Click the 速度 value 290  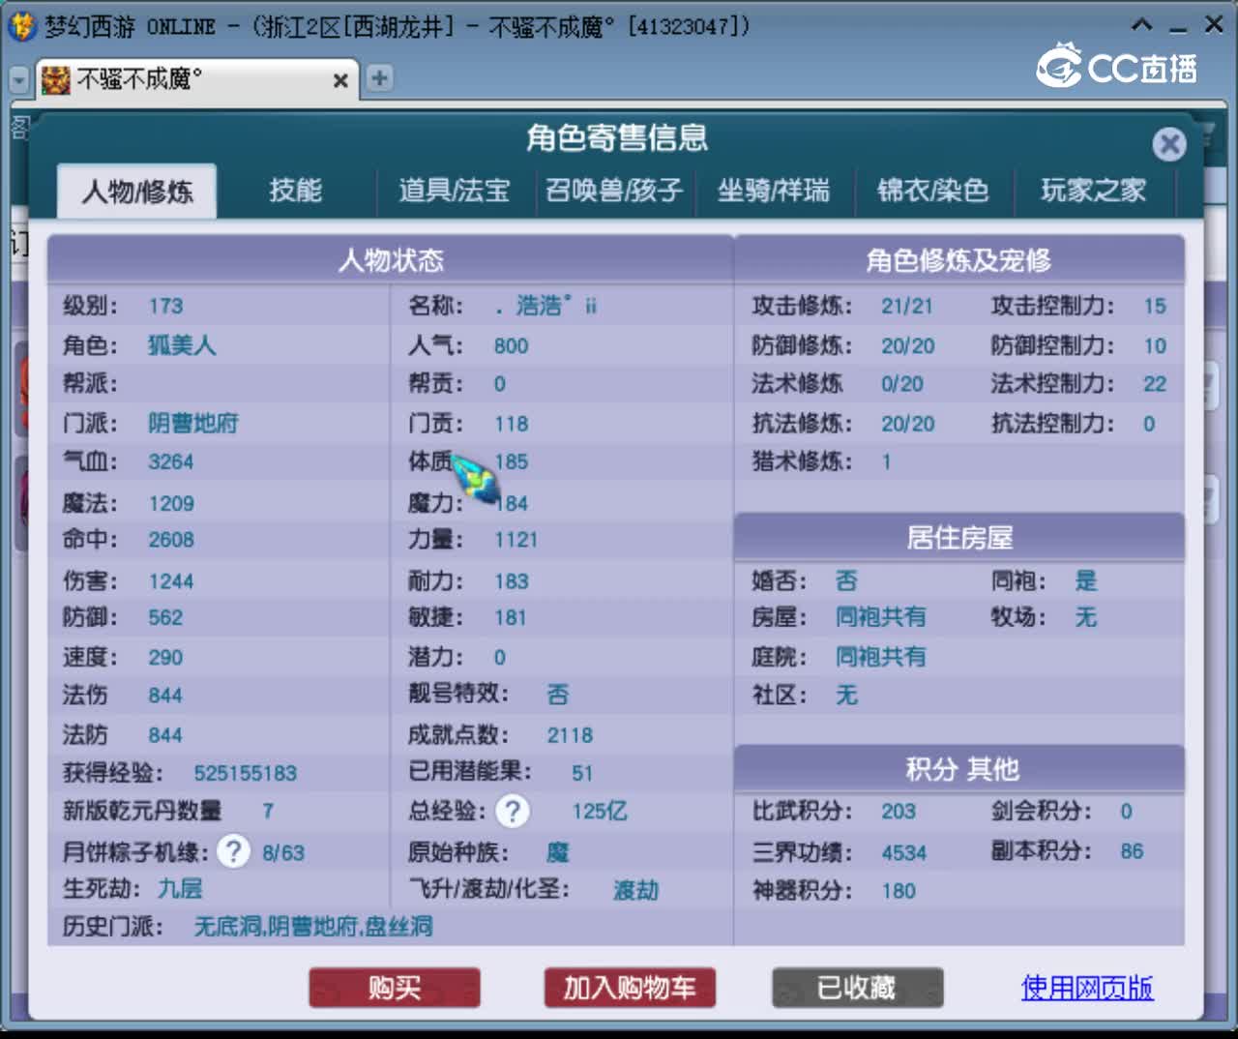(x=165, y=657)
